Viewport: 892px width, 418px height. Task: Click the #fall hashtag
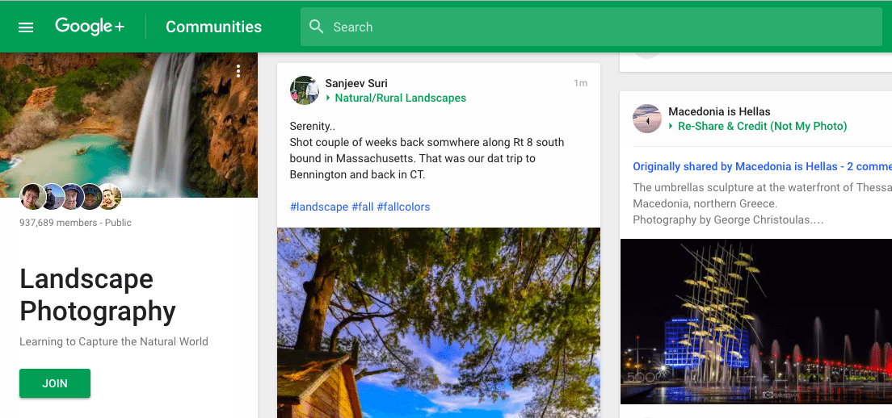click(363, 207)
